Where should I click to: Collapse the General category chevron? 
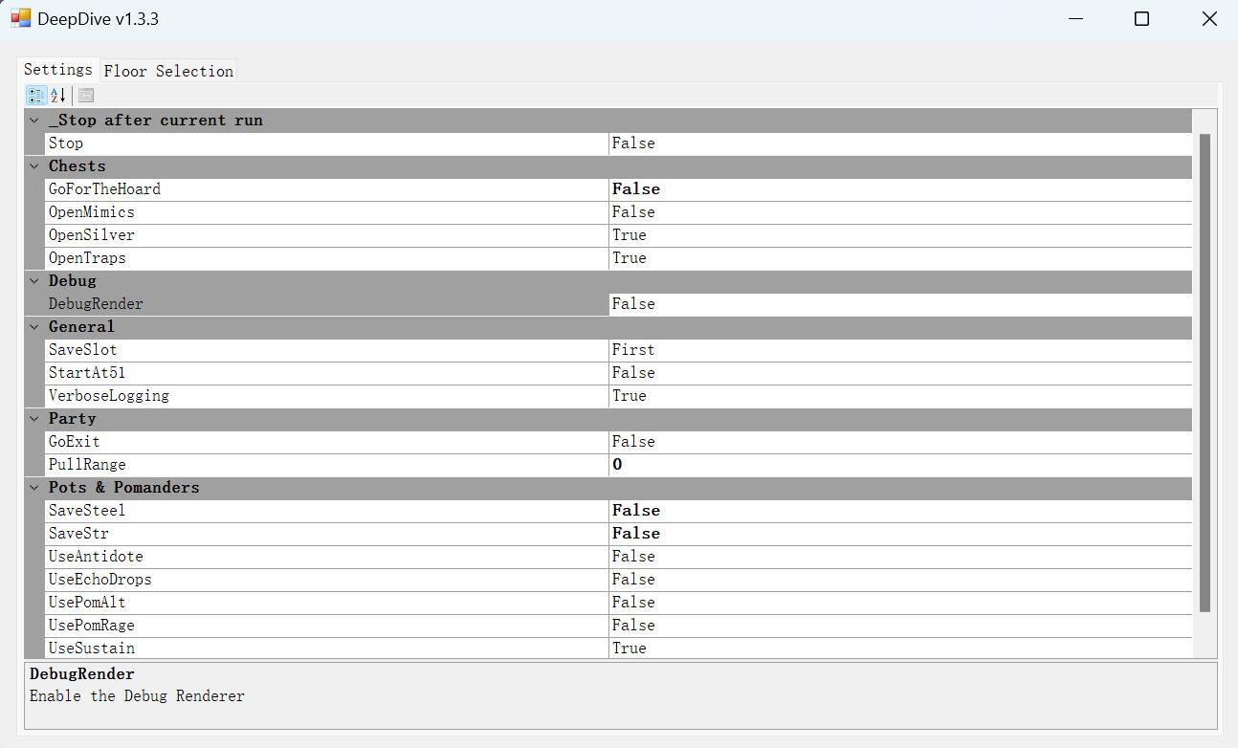(34, 327)
